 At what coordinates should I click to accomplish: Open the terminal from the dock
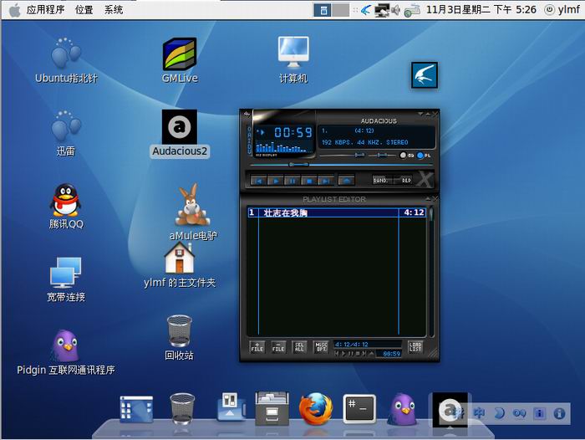(x=359, y=409)
